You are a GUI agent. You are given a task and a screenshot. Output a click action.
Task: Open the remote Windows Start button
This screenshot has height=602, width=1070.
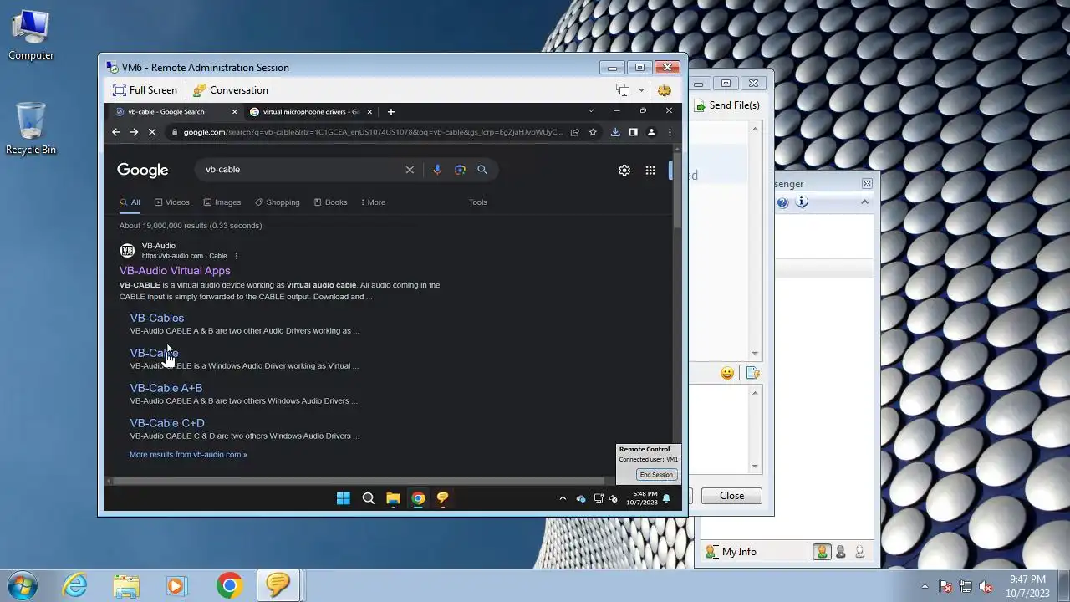(x=344, y=498)
